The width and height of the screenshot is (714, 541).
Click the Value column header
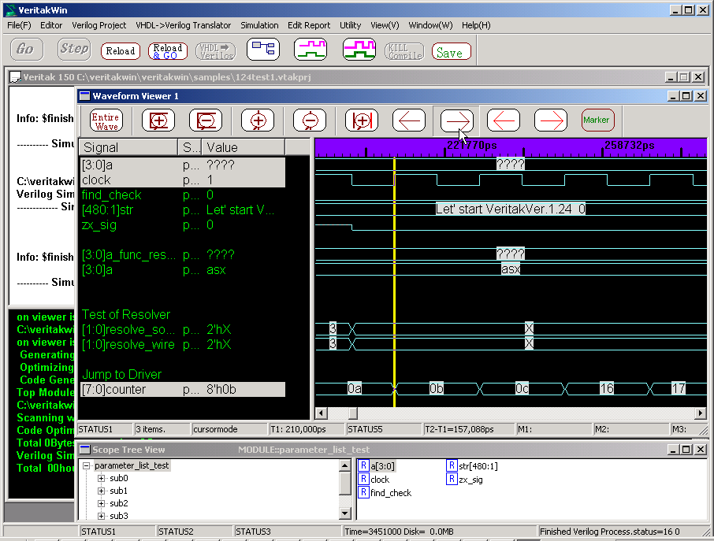[x=244, y=147]
